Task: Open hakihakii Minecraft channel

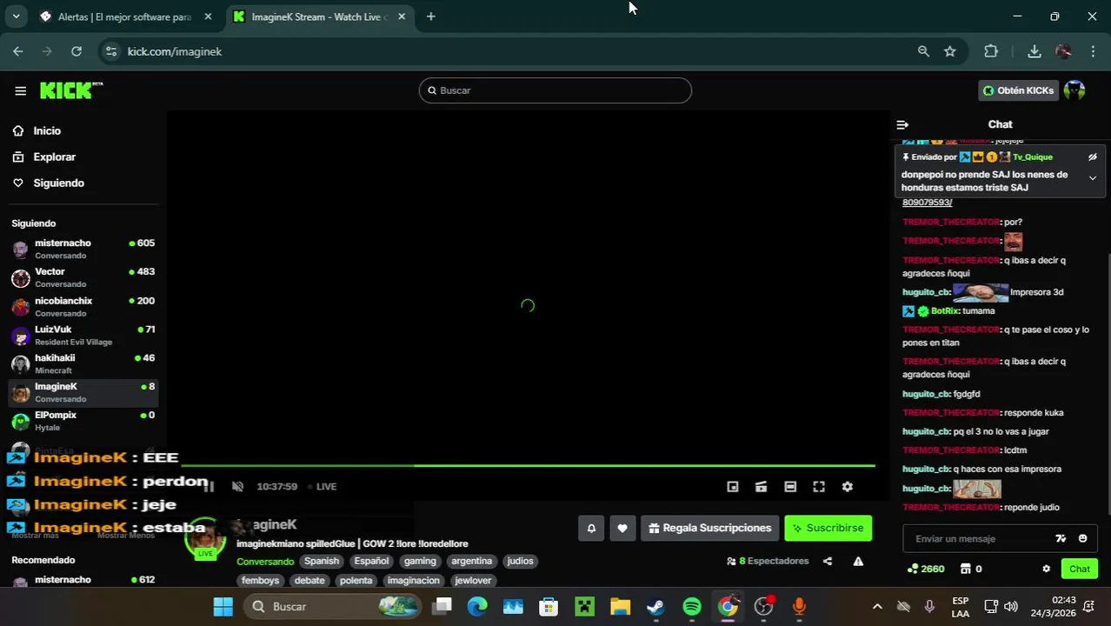Action: point(83,363)
